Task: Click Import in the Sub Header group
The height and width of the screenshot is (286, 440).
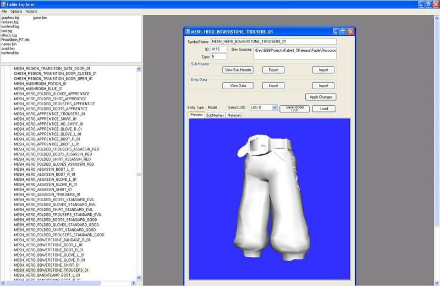Action: [323, 70]
